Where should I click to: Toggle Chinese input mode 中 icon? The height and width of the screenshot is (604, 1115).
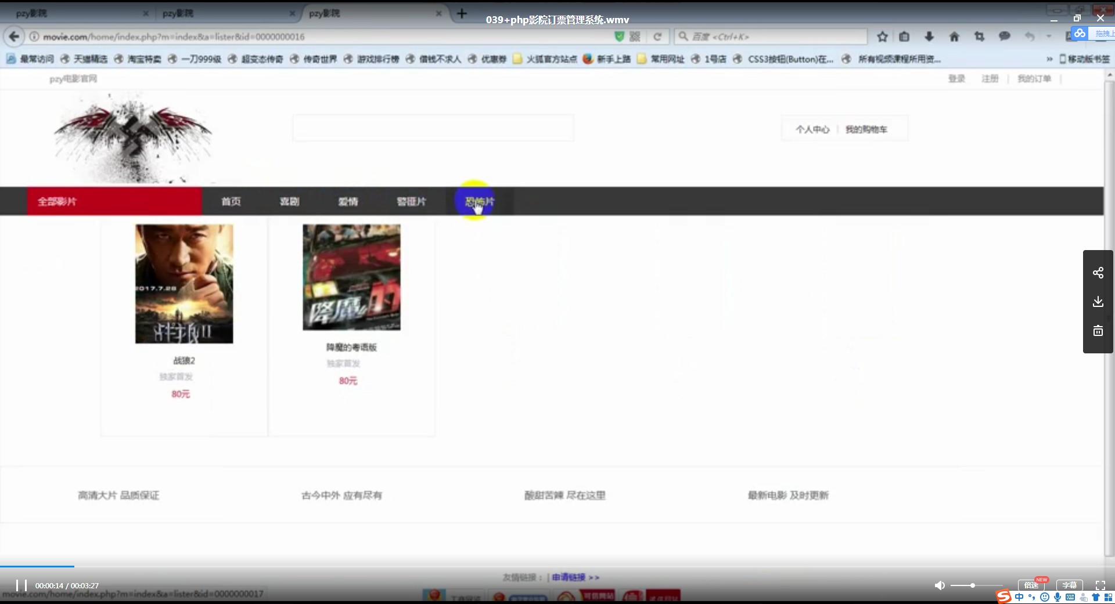1019,597
